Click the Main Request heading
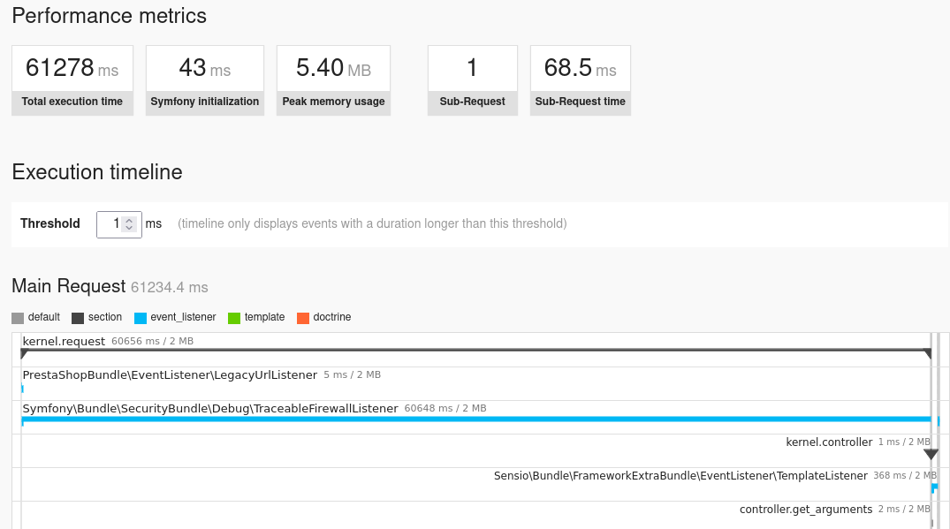 tap(68, 285)
